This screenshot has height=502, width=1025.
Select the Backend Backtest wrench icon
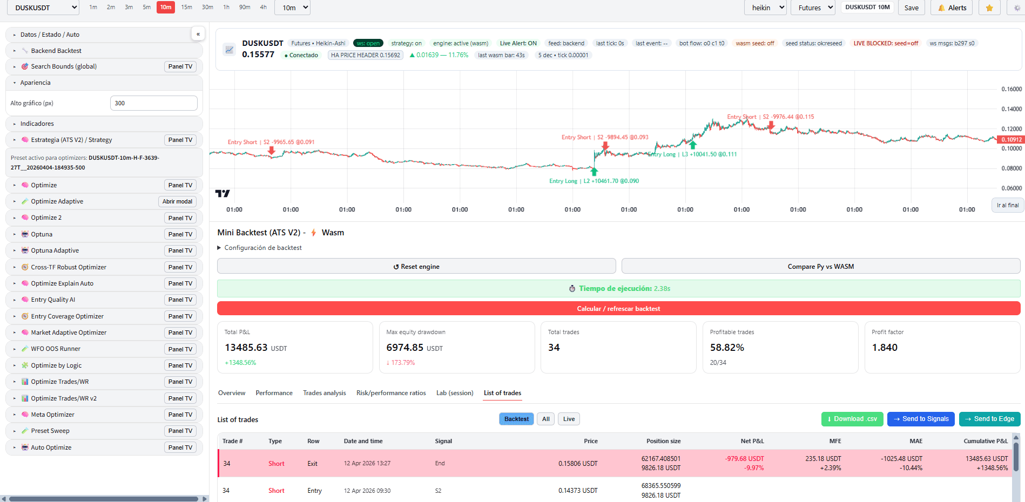pos(24,50)
